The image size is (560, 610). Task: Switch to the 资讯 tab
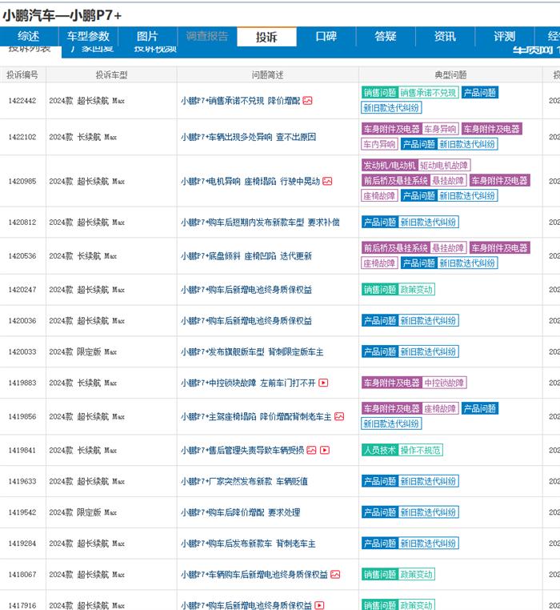coord(445,36)
